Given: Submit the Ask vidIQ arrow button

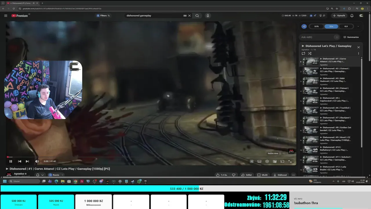Looking at the screenshot, I should [337, 37].
